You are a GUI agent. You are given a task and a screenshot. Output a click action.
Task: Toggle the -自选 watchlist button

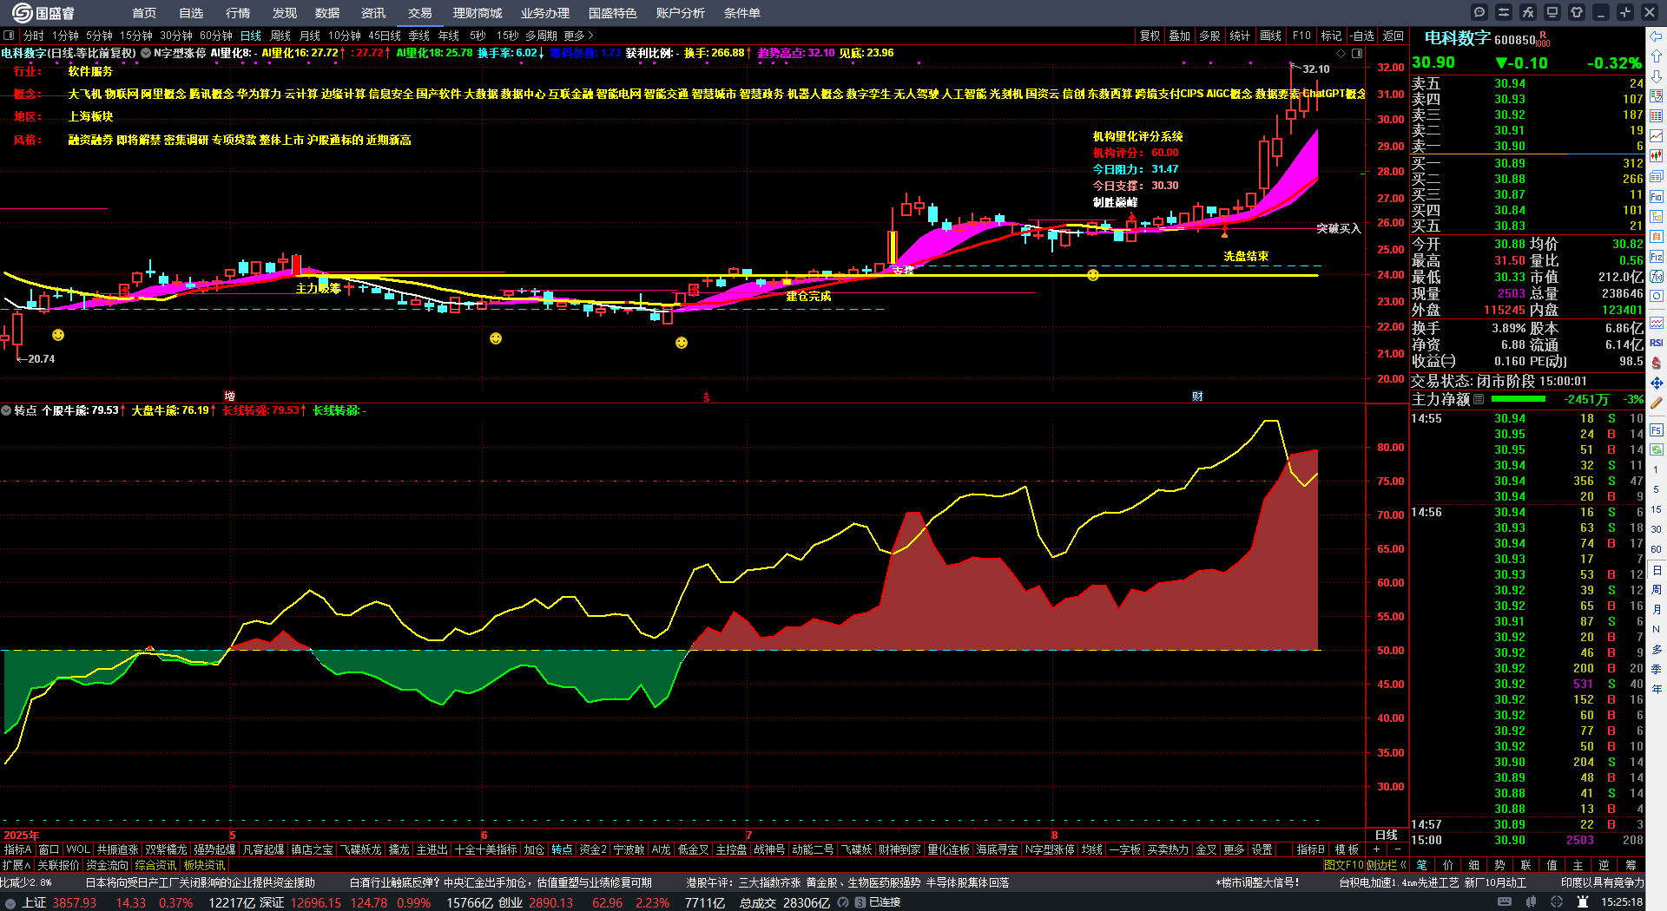pyautogui.click(x=1363, y=36)
